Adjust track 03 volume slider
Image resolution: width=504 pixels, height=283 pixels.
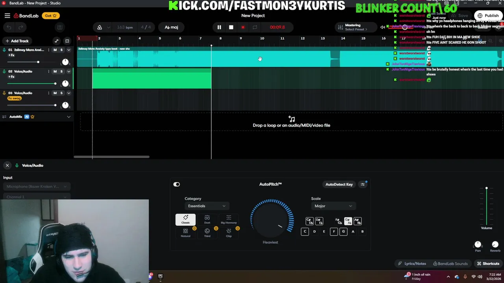pos(31,105)
